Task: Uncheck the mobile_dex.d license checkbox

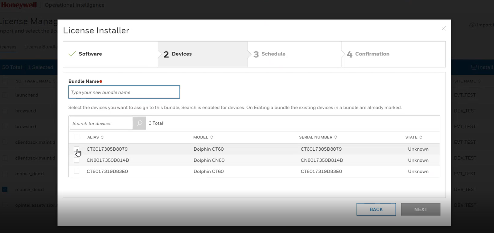Action: coord(4,189)
